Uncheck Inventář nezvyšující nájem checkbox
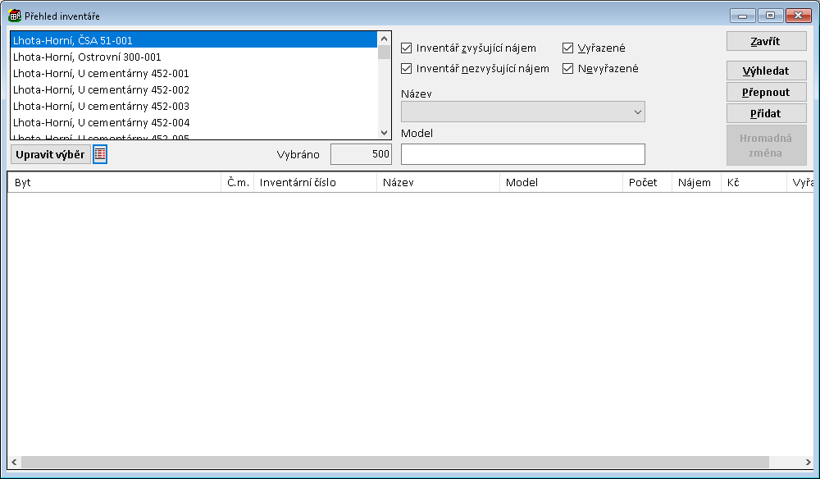This screenshot has height=479, width=820. pos(407,69)
